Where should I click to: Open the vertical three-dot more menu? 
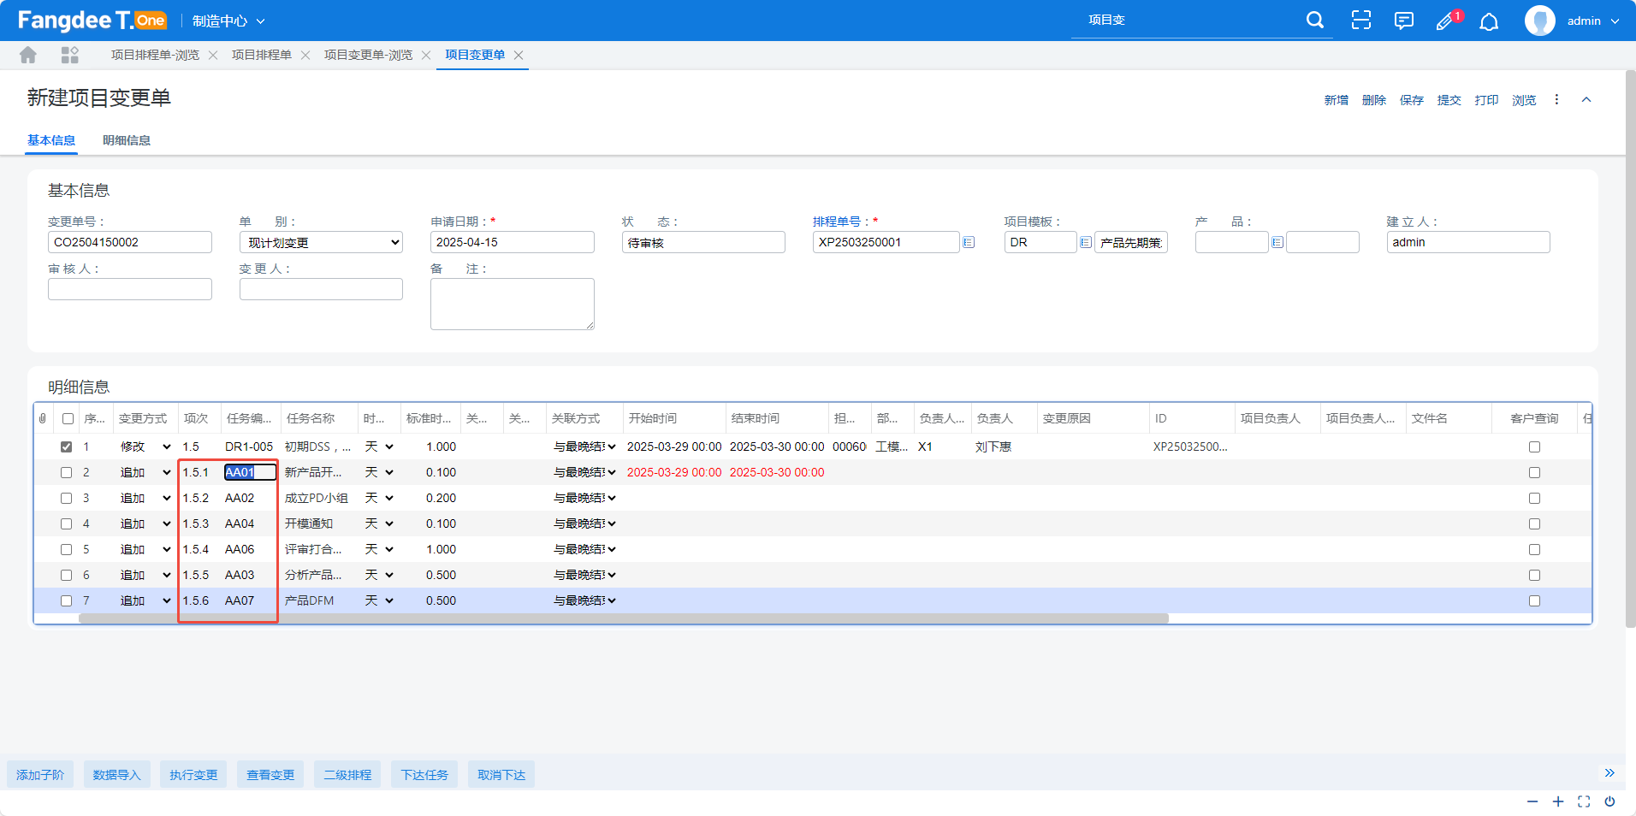click(x=1556, y=100)
